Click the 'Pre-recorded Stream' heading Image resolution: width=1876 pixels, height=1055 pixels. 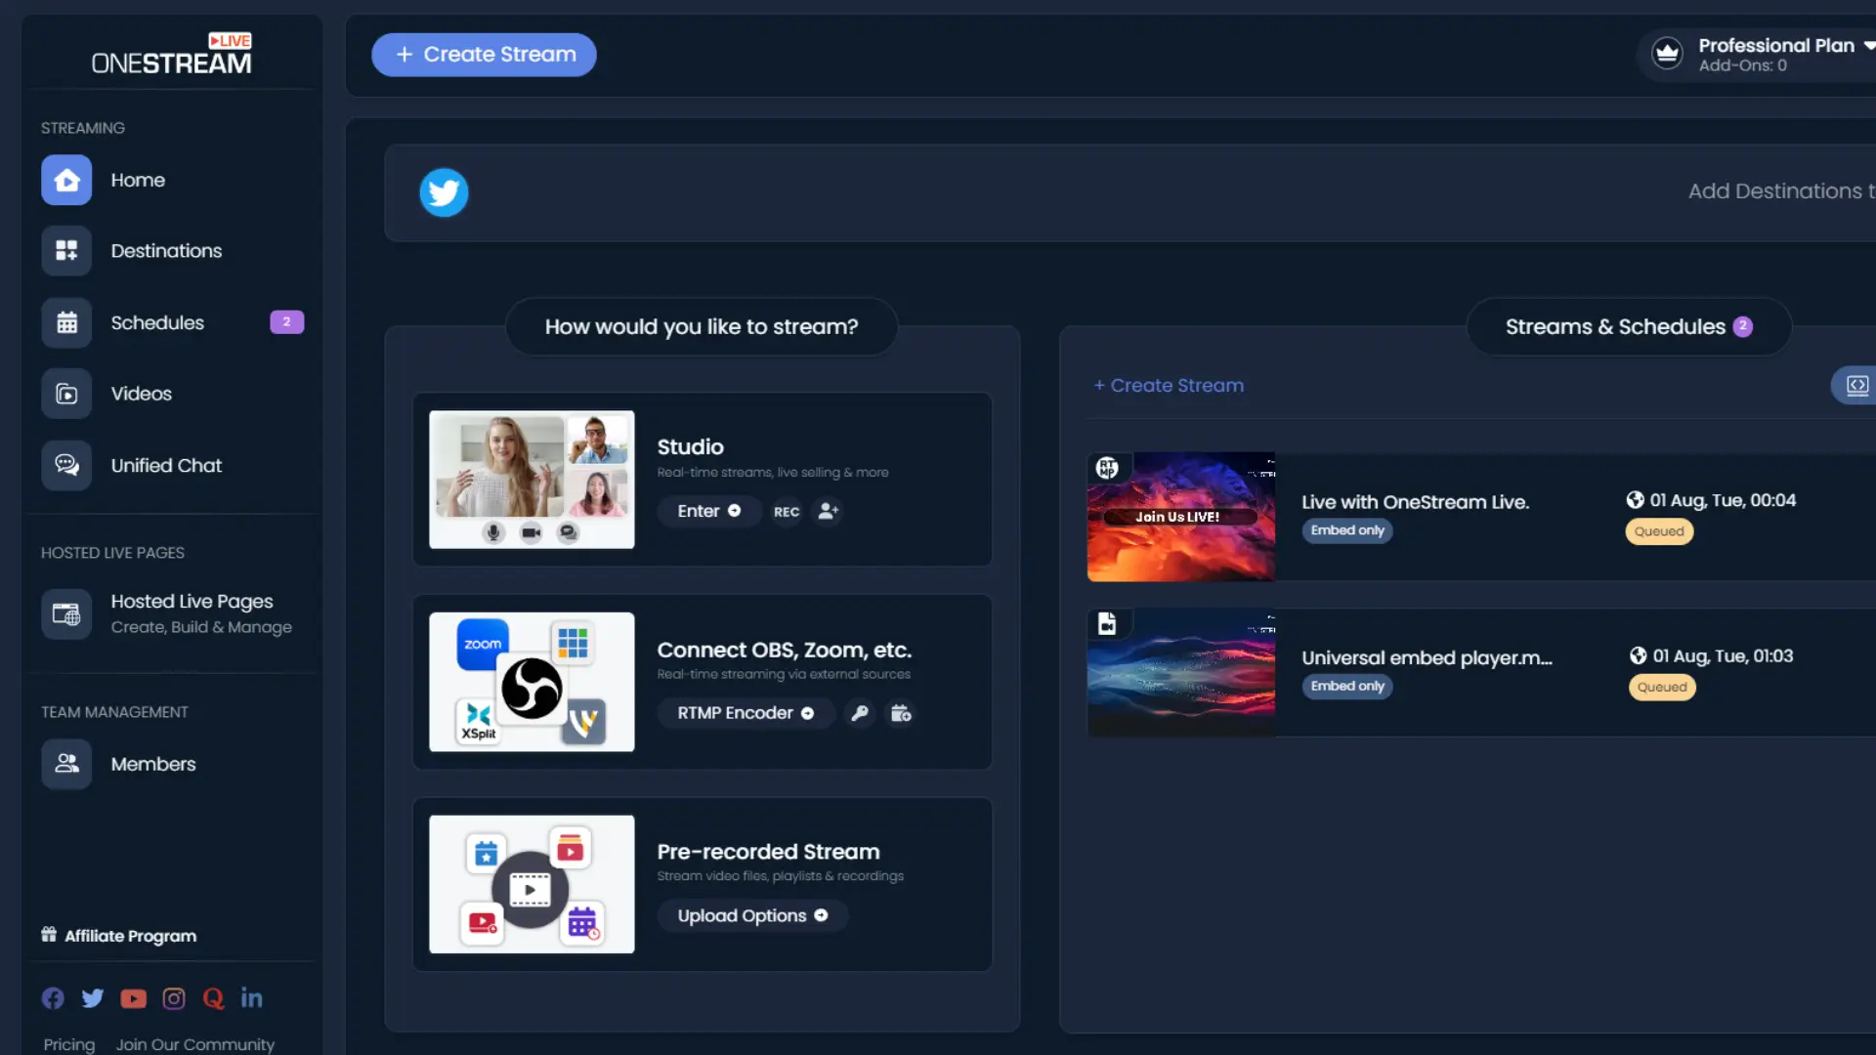pyautogui.click(x=768, y=852)
